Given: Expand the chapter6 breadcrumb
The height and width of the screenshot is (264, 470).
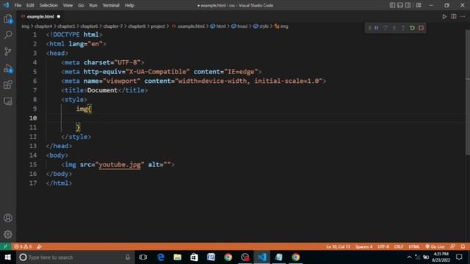Looking at the screenshot, I should [89, 26].
